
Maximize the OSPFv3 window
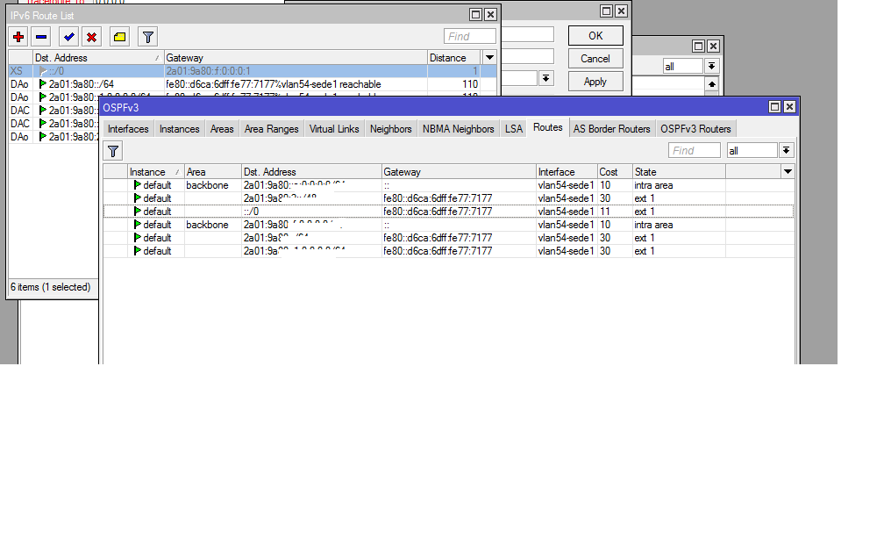click(774, 107)
